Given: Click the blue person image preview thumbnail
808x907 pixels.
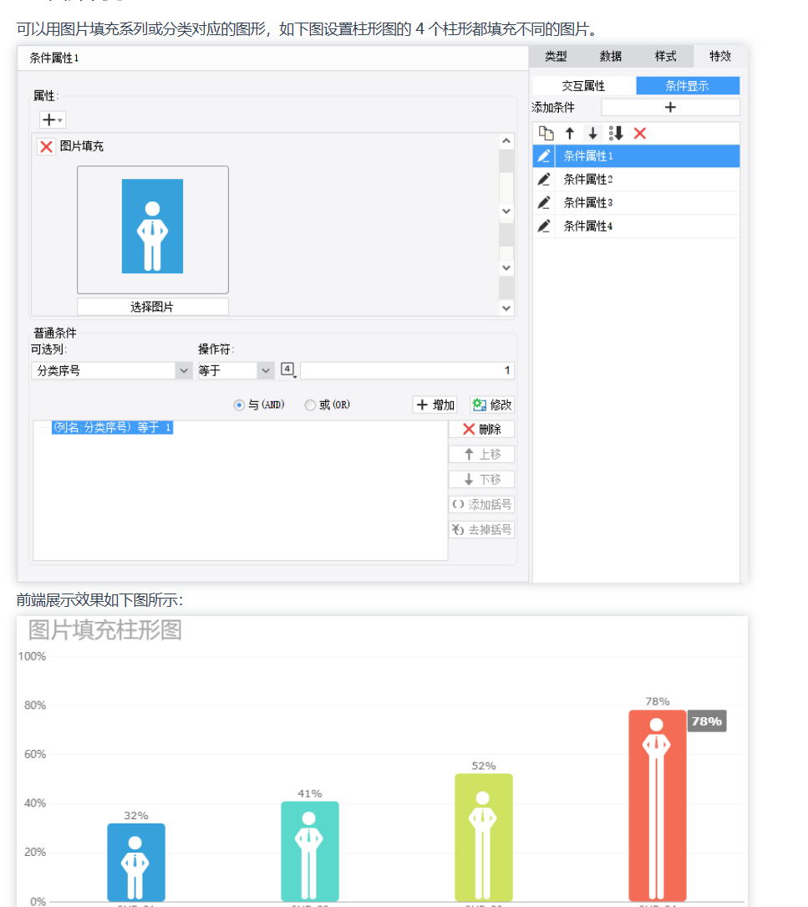Looking at the screenshot, I should [x=153, y=227].
